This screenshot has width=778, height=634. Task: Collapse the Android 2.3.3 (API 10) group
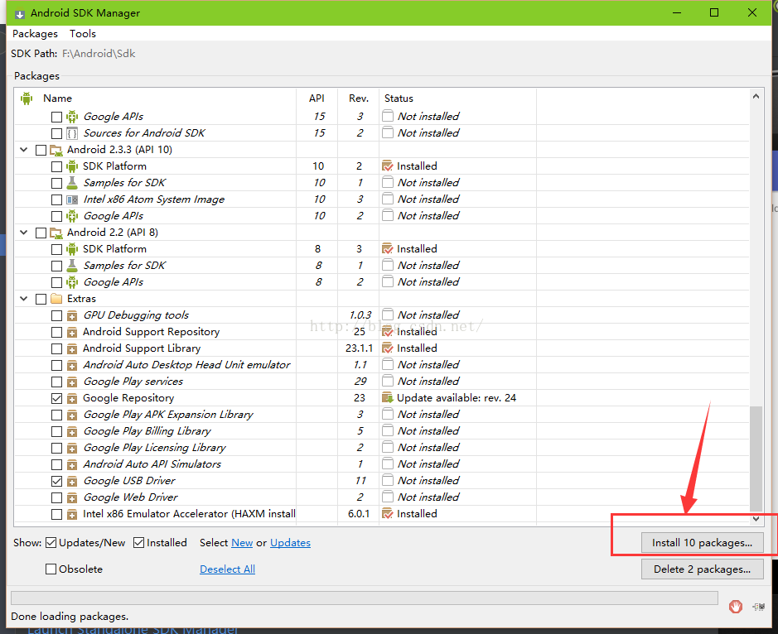[x=23, y=149]
